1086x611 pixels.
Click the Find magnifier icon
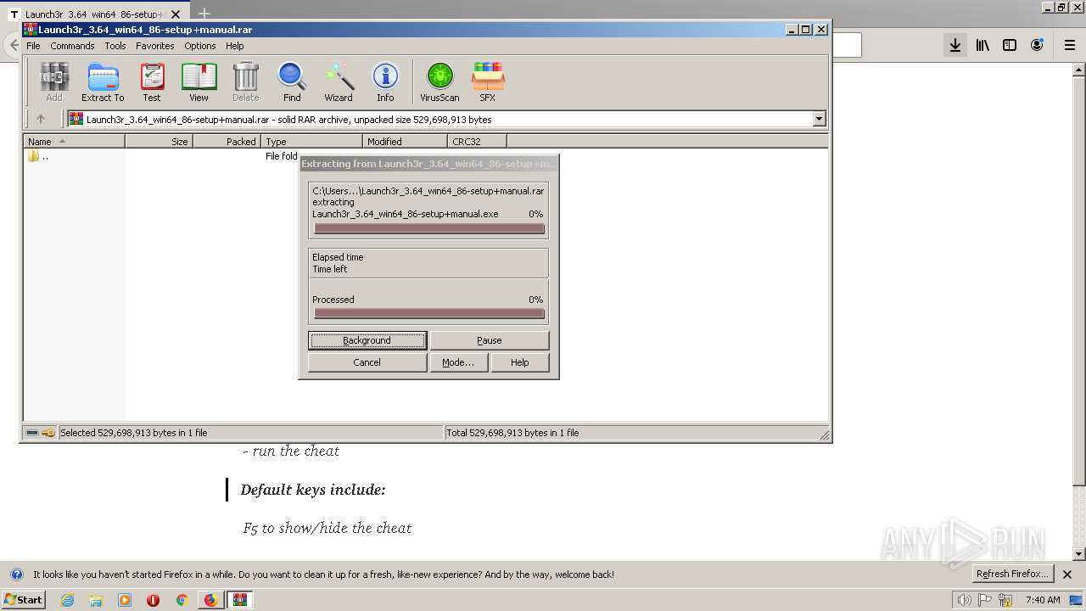(x=292, y=82)
